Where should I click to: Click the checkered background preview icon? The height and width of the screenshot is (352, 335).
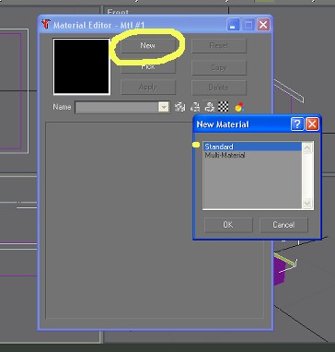tap(224, 107)
